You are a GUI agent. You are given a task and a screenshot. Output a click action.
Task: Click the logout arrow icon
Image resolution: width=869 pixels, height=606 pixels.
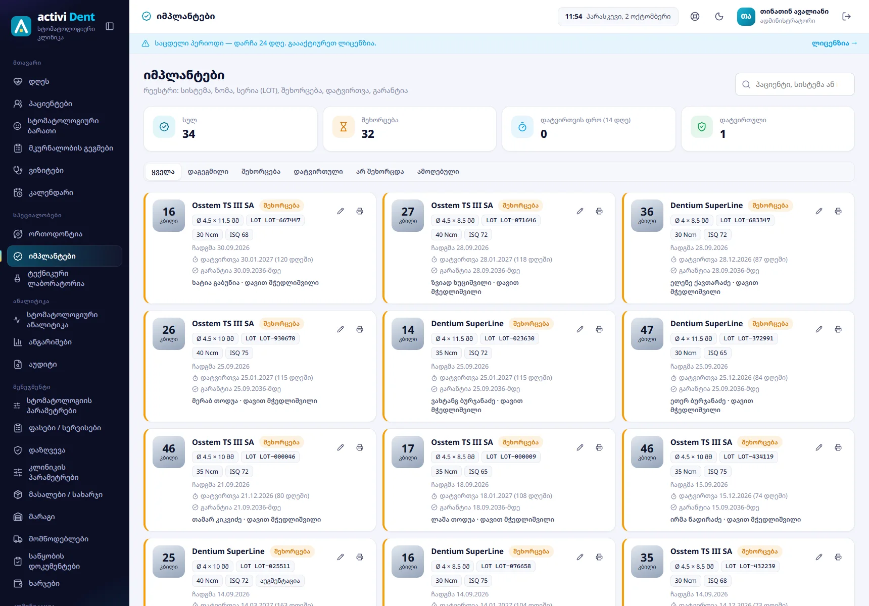(847, 16)
